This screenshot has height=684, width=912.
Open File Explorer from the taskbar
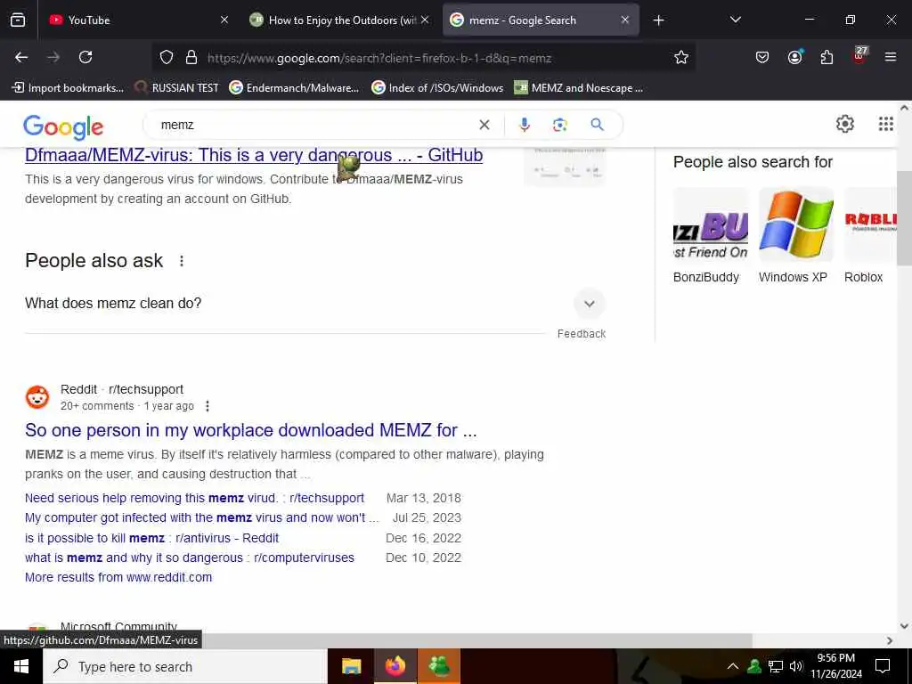point(351,666)
